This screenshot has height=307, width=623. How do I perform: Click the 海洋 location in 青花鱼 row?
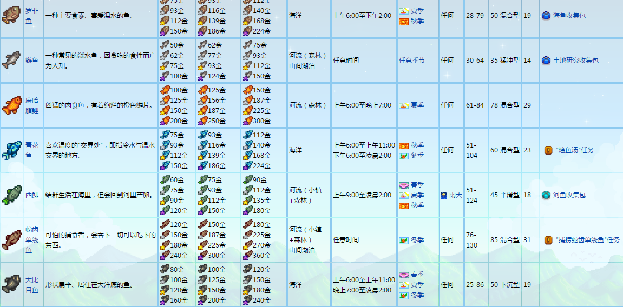coord(296,150)
